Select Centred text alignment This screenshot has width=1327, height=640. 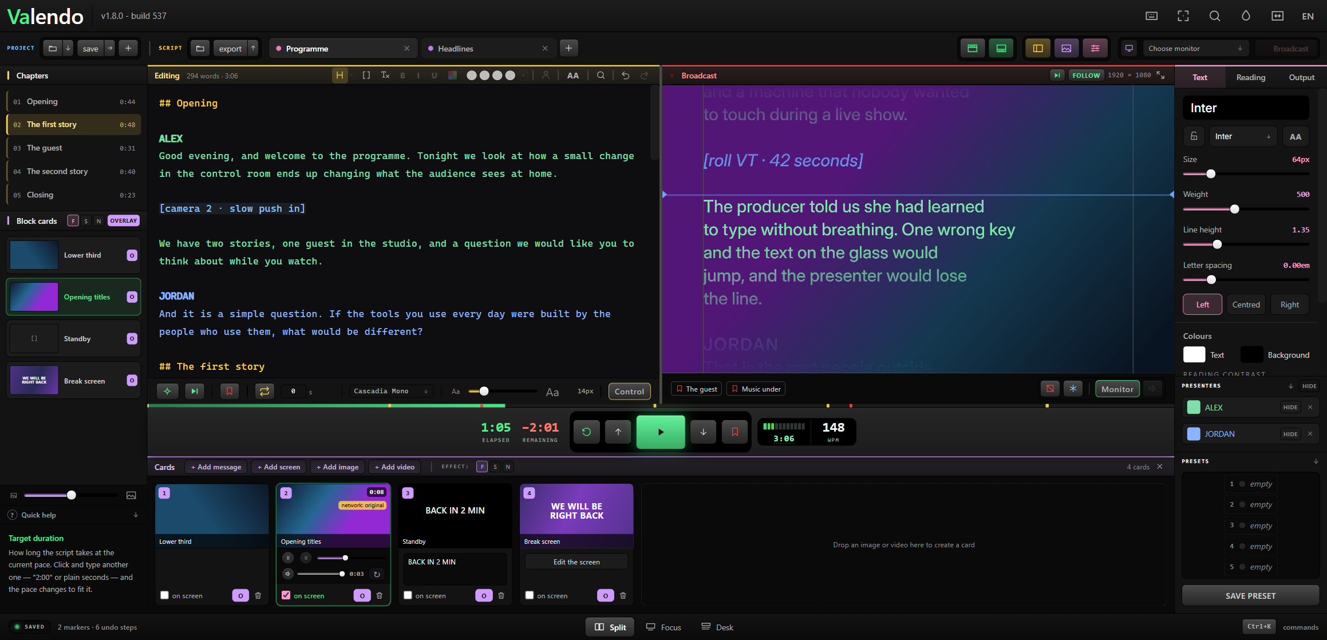1246,305
